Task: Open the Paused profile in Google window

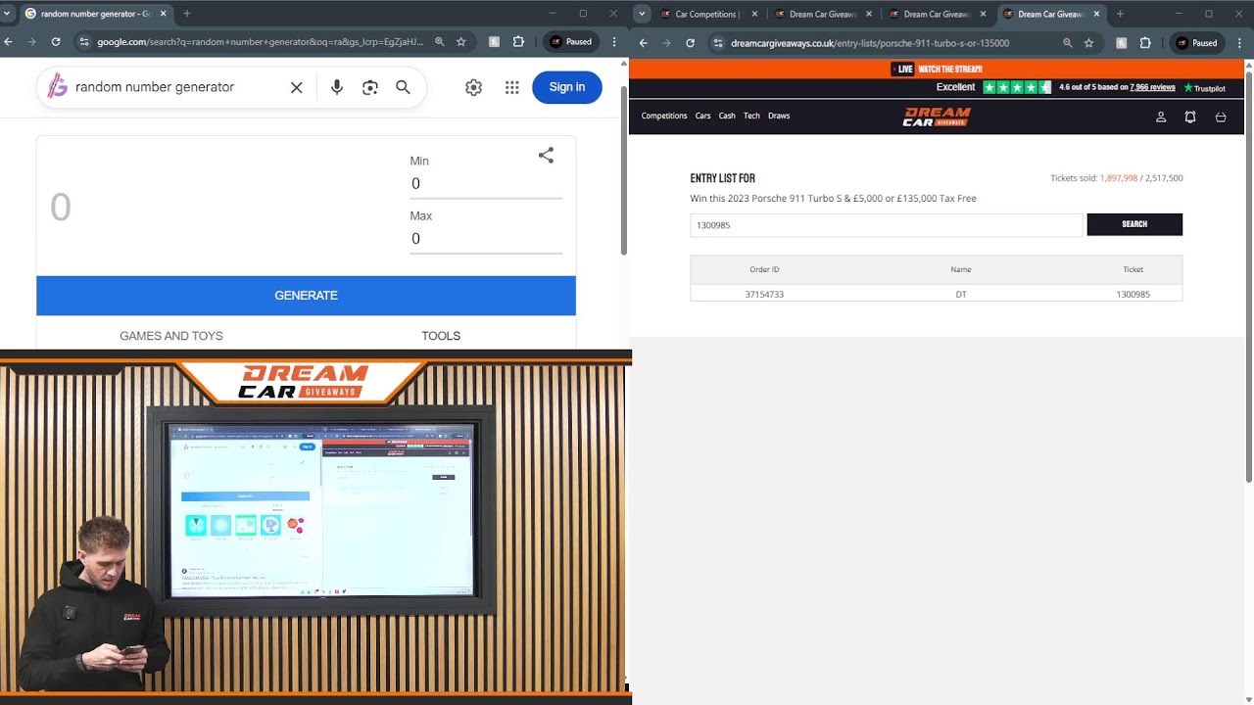Action: click(x=571, y=42)
